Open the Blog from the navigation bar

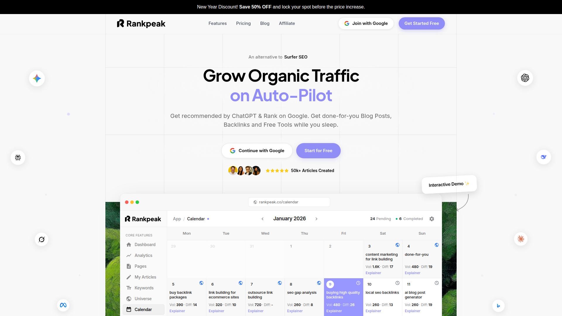click(265, 23)
